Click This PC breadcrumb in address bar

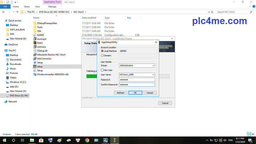[x=31, y=12]
